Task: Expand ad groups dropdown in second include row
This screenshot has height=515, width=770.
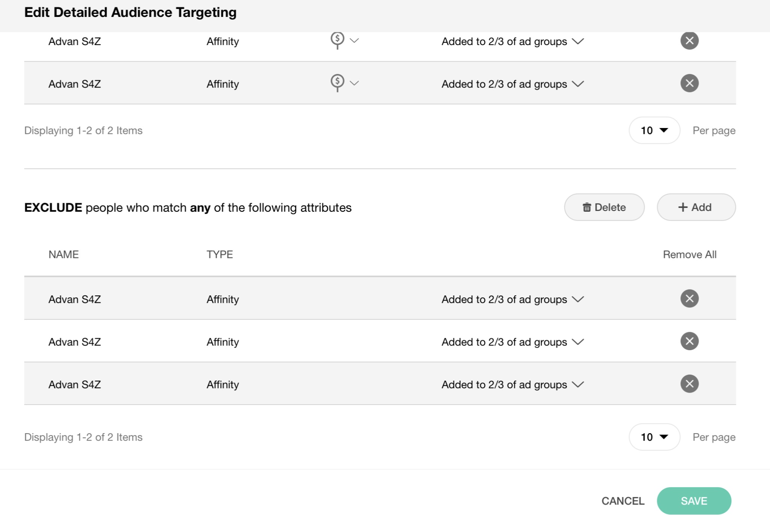Action: [x=578, y=84]
